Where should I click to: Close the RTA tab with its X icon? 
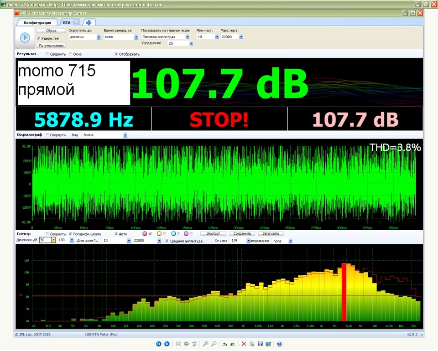[76, 22]
